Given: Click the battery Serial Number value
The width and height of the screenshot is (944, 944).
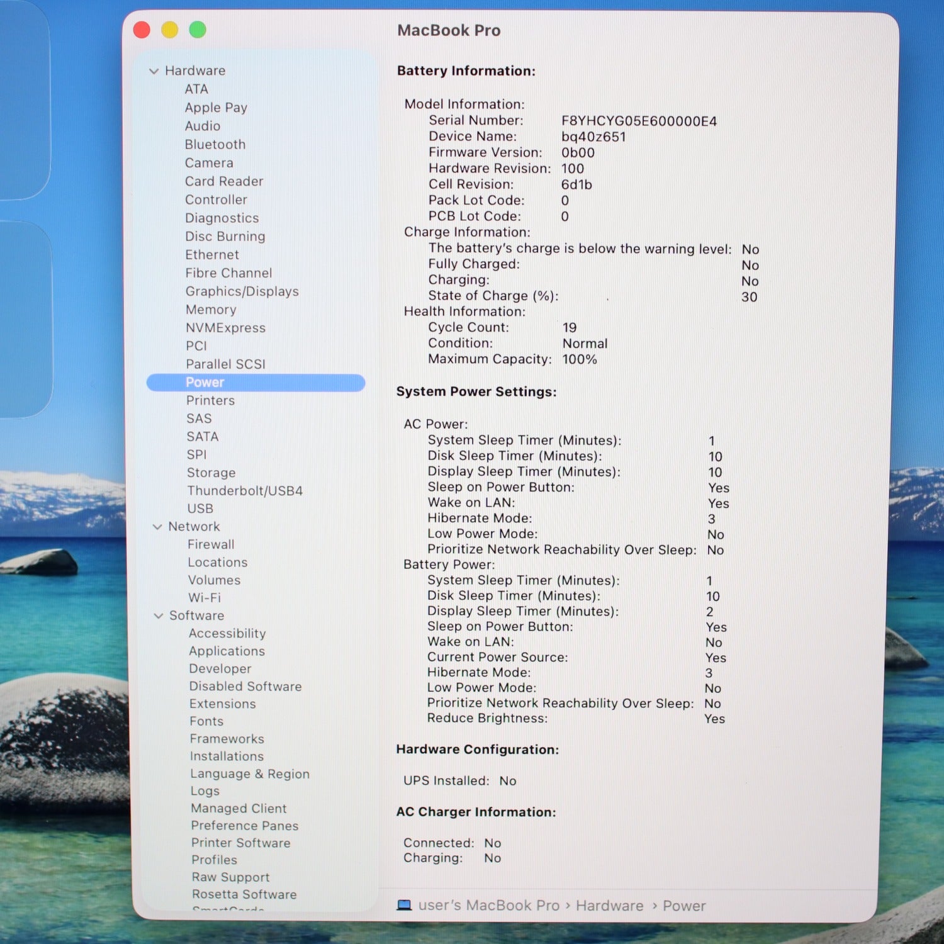Looking at the screenshot, I should click(x=639, y=121).
